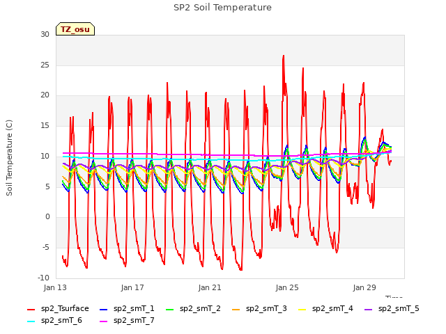
Task: Click the 15 y-axis tick label
Action: coord(45,125)
